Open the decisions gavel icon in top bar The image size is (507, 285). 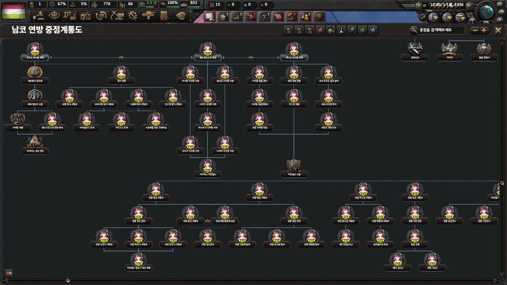click(x=39, y=16)
